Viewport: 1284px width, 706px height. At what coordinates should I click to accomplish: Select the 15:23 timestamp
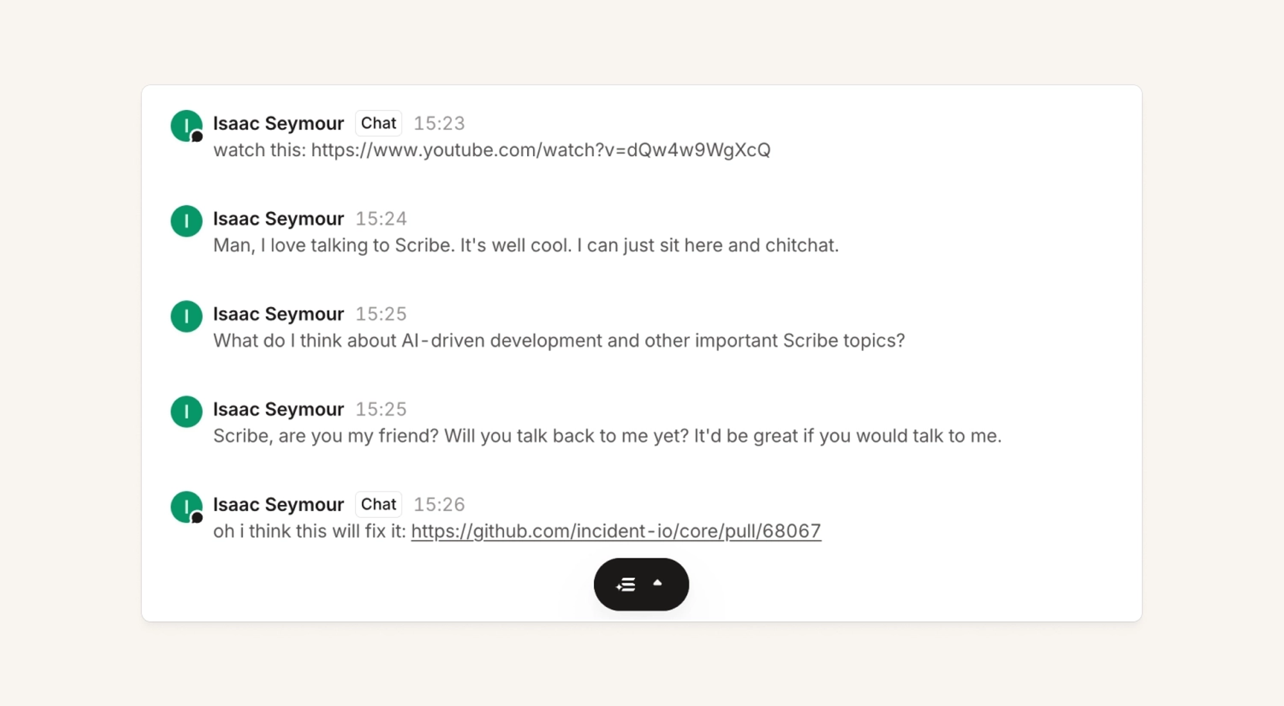pyautogui.click(x=439, y=123)
